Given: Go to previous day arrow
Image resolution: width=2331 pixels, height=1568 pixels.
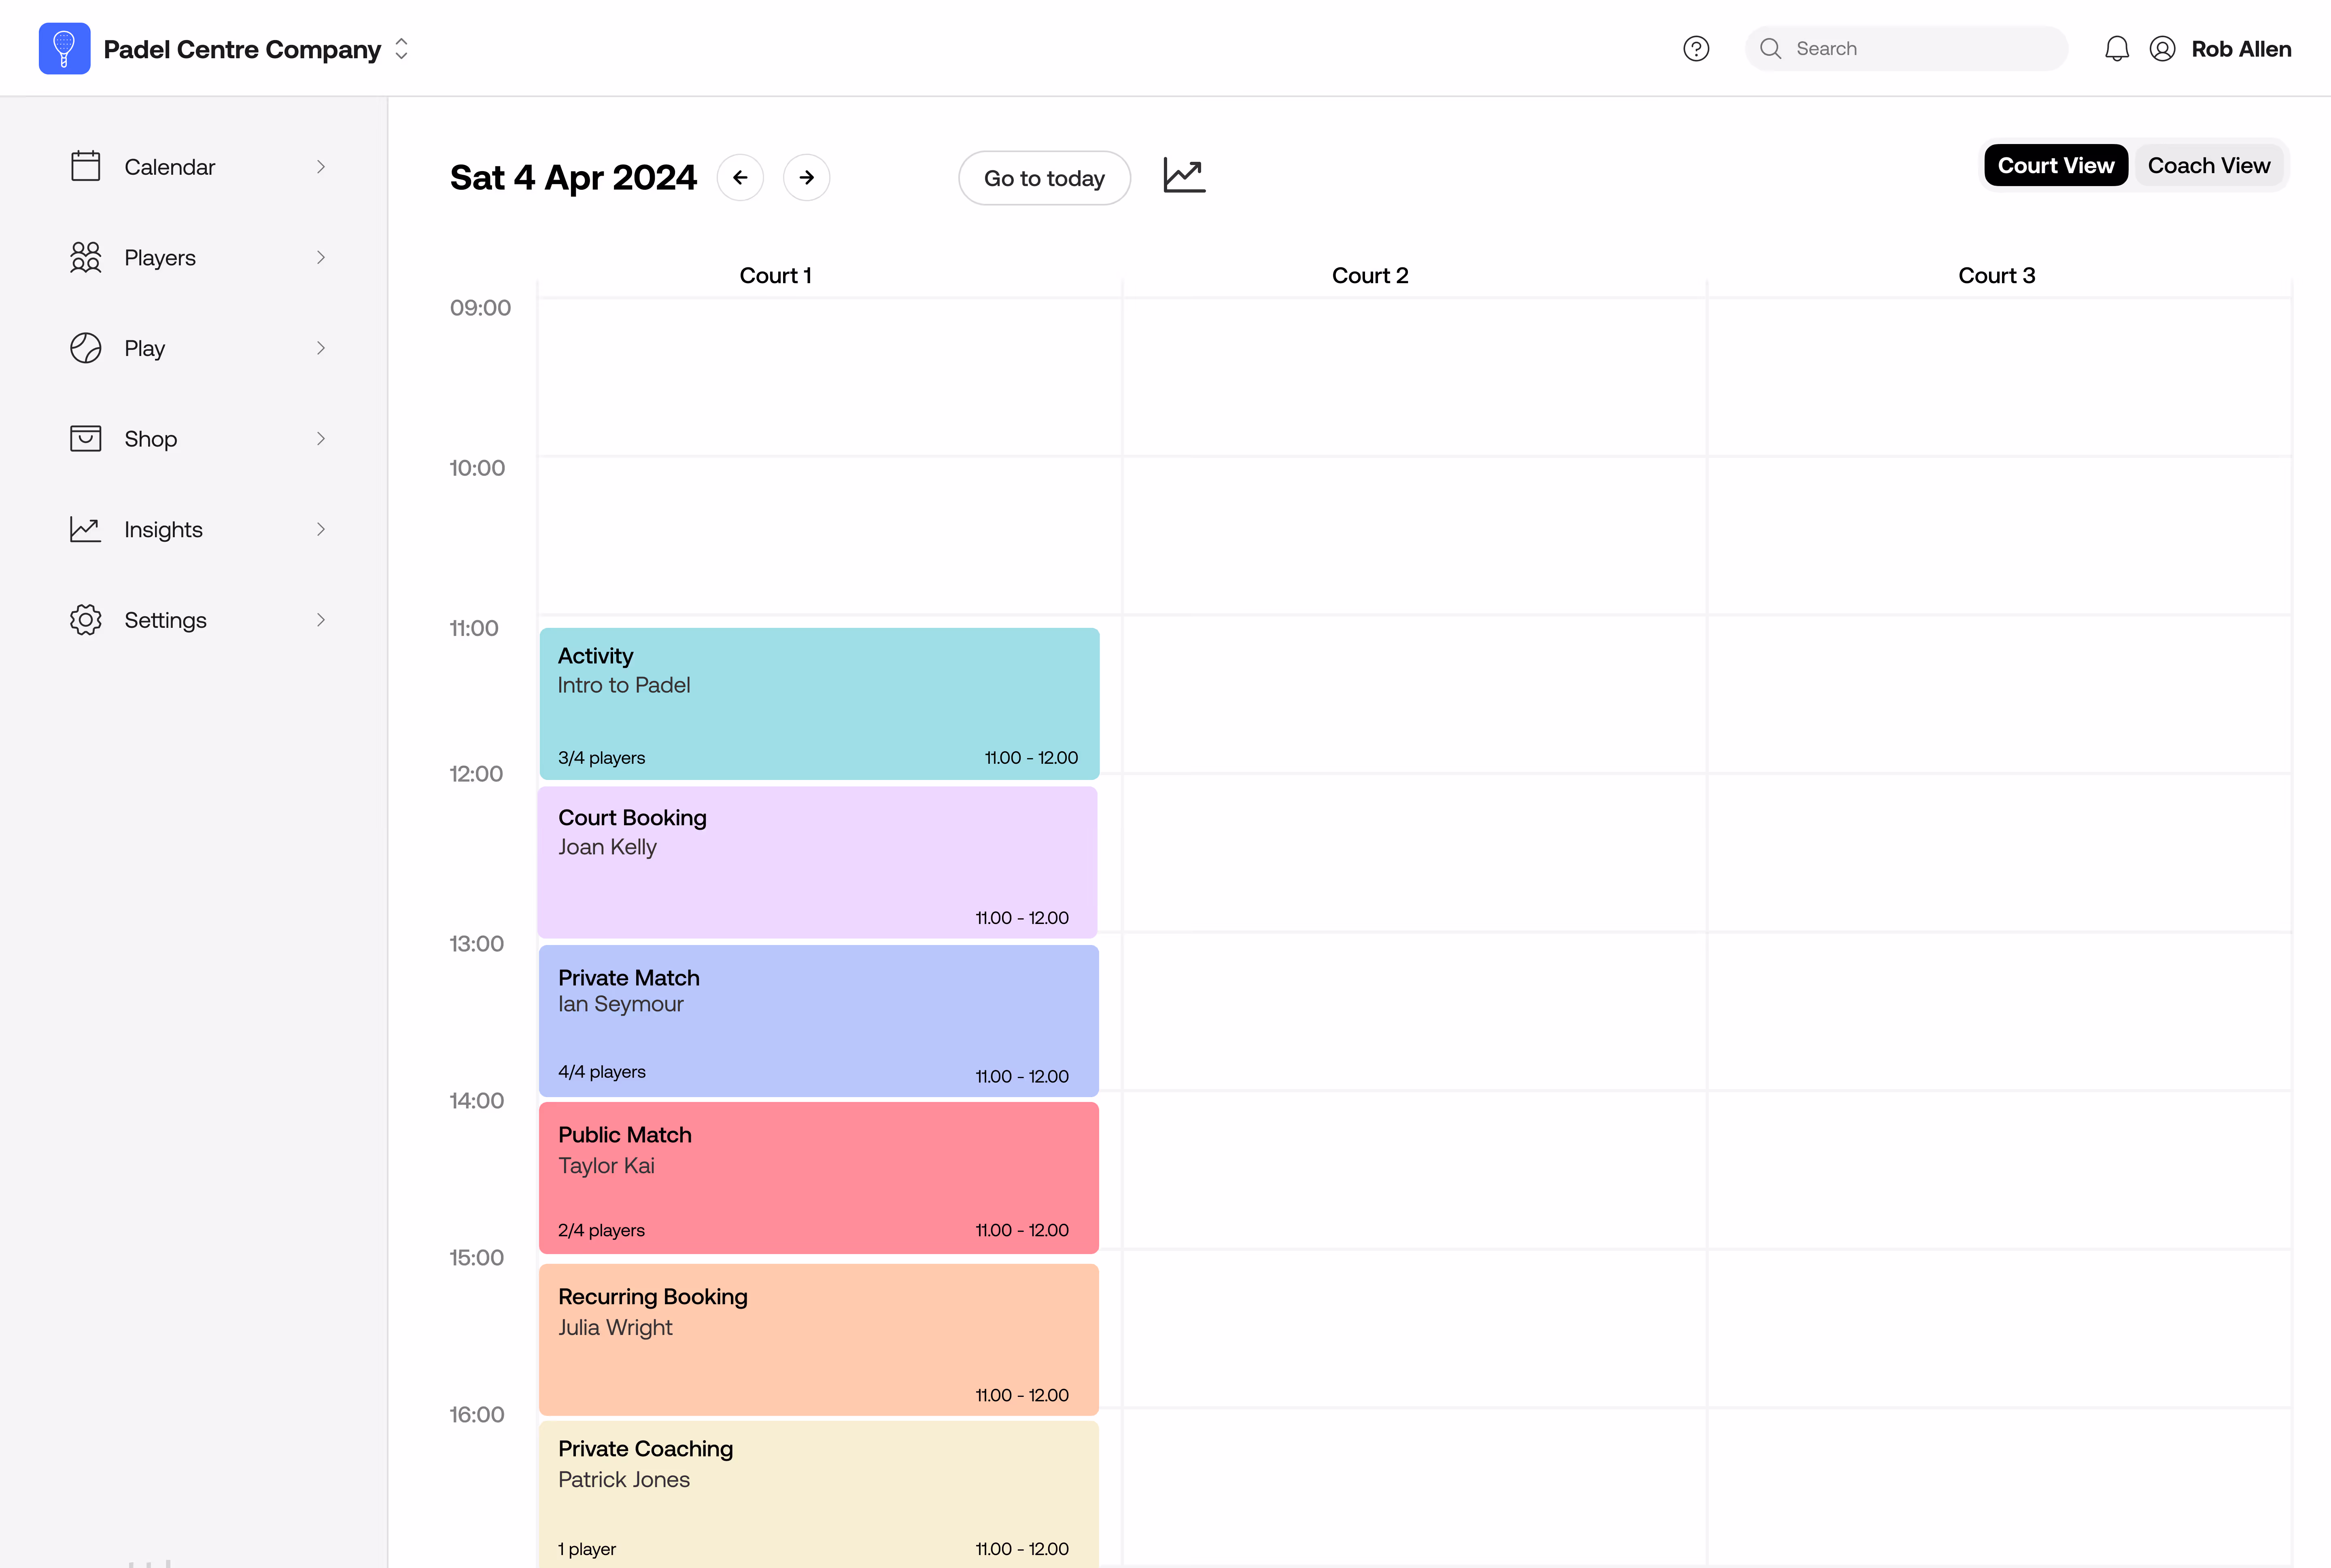Looking at the screenshot, I should coord(740,177).
